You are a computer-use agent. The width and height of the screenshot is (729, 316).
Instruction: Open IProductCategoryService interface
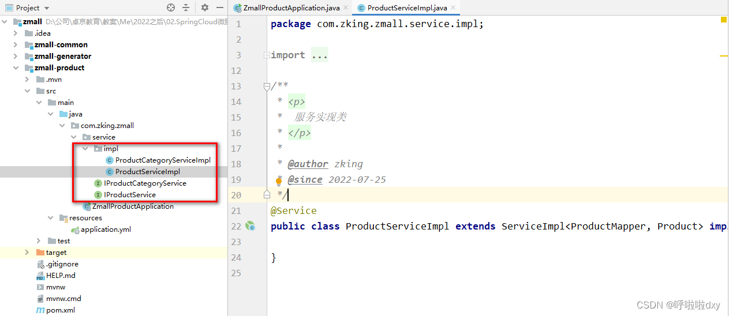[145, 183]
